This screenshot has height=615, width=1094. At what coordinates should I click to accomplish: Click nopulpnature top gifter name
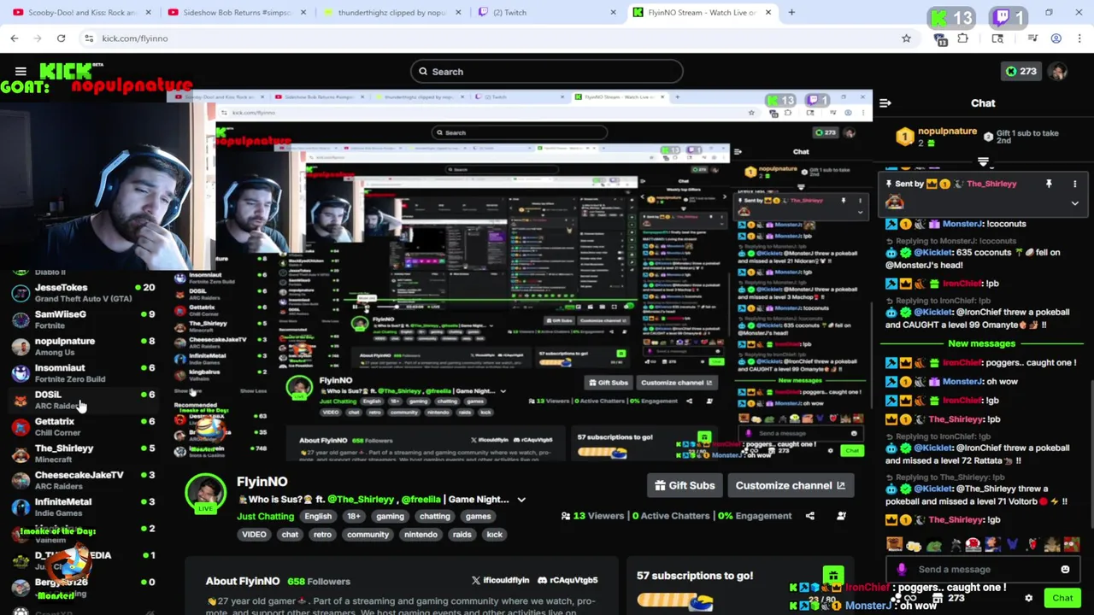[x=947, y=132]
